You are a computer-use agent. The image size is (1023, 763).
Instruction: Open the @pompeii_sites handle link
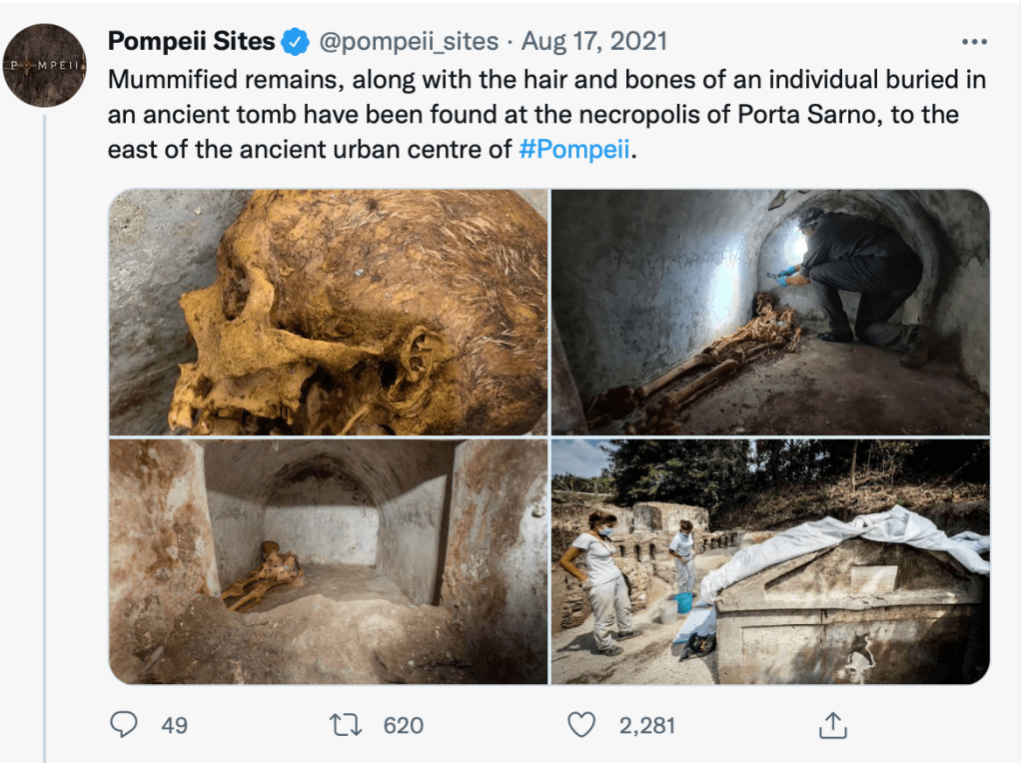[x=408, y=42]
